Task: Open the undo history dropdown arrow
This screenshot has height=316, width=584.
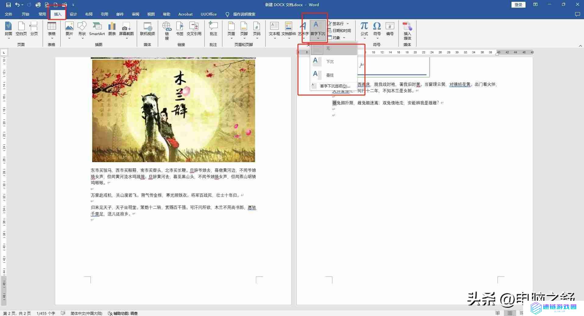Action: pyautogui.click(x=22, y=5)
